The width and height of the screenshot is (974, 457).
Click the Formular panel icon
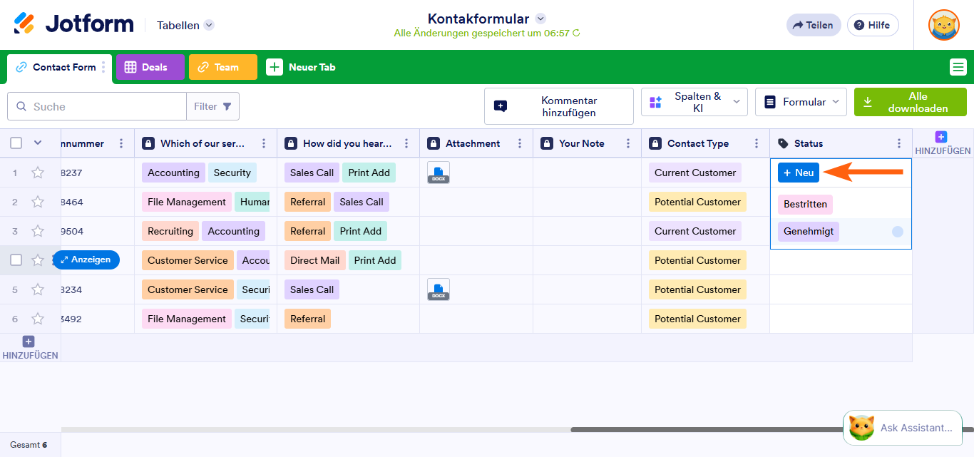click(x=770, y=101)
